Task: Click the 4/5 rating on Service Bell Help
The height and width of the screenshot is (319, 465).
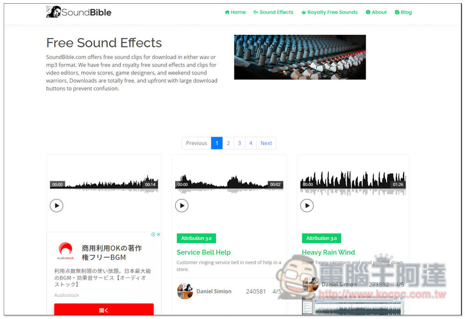Action: [277, 291]
